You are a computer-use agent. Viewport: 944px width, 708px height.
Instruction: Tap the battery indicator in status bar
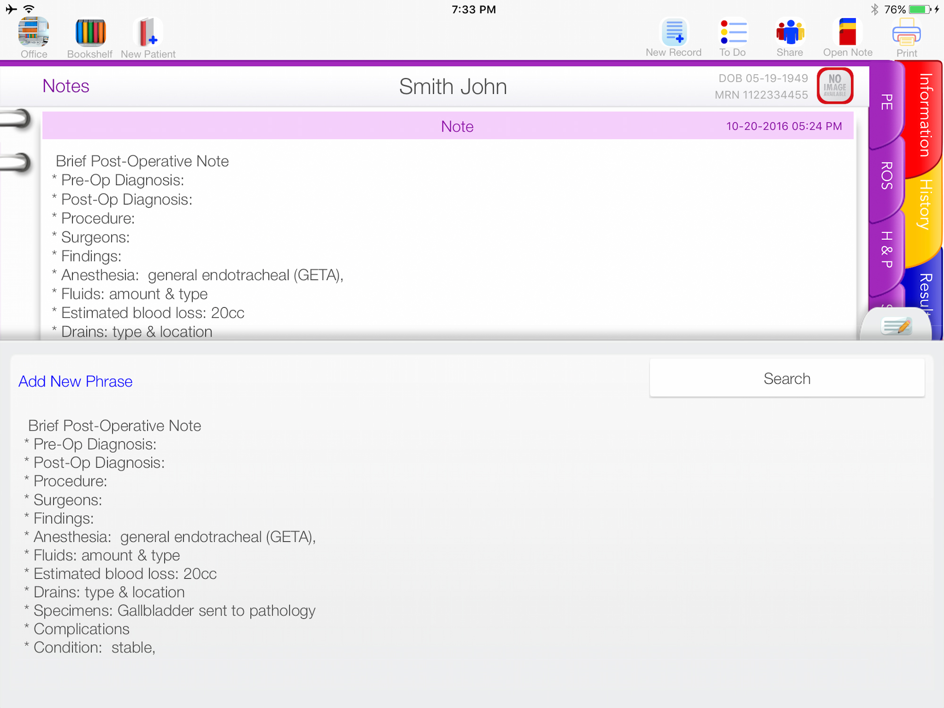[919, 9]
